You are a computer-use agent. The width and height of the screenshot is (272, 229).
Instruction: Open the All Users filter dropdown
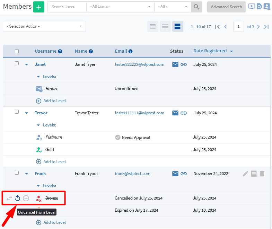(120, 7)
